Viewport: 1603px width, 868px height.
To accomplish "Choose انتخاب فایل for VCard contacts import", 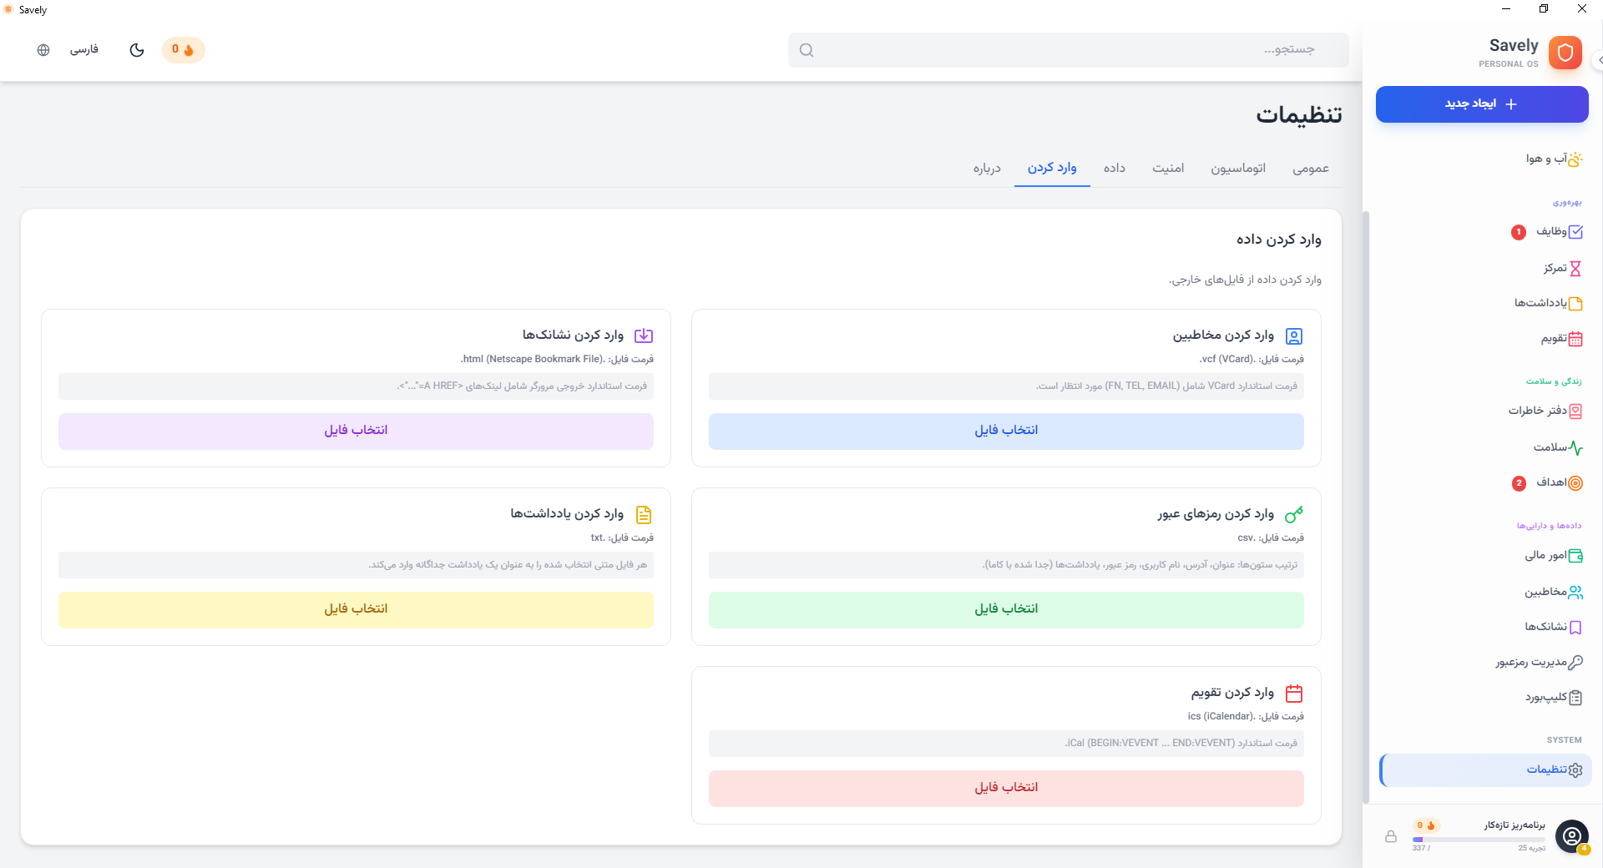I will tap(1005, 431).
